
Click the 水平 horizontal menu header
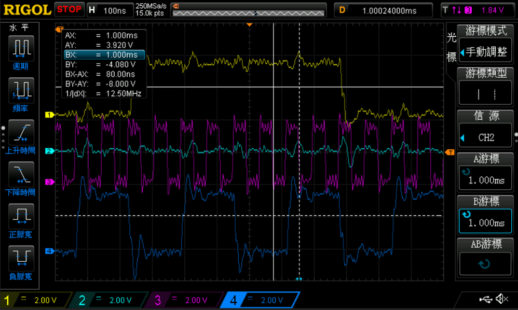point(19,27)
